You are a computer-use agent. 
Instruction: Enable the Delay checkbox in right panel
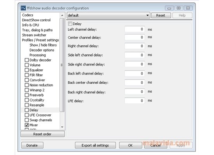[x=70, y=24]
